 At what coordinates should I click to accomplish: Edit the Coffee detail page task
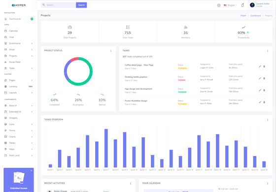[260, 66]
